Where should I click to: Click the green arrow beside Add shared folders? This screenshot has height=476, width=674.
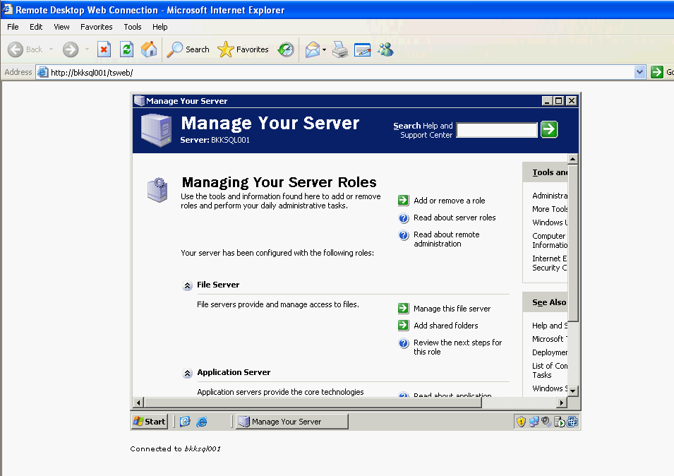pyautogui.click(x=403, y=326)
